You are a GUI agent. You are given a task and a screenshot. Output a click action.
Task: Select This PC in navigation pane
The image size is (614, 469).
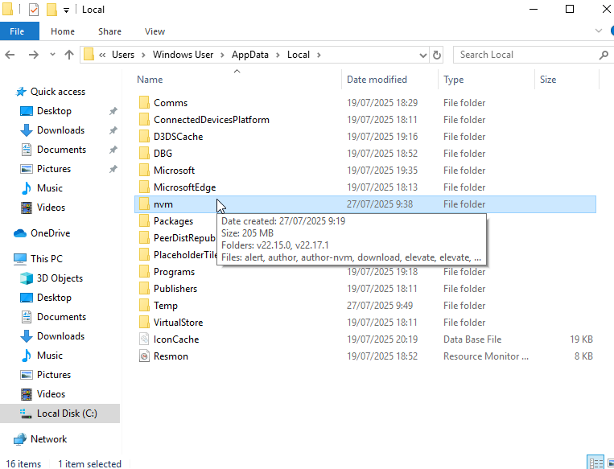pos(46,259)
